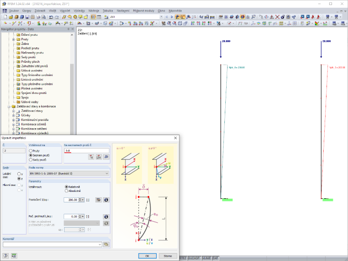
Task: Pick members graphically icon in imperfection dialog
Action: click(91, 157)
